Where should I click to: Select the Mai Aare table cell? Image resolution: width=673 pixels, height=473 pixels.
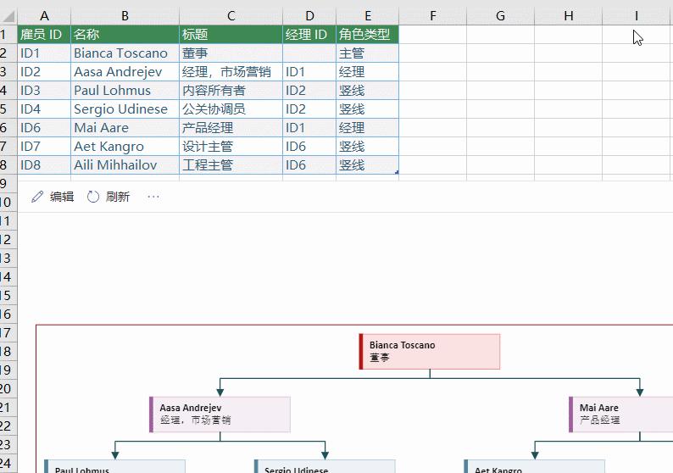[125, 128]
